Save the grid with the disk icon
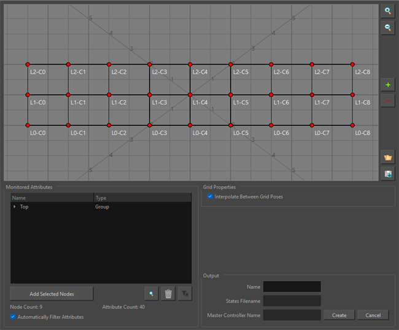This screenshot has height=330, width=399. 388,175
